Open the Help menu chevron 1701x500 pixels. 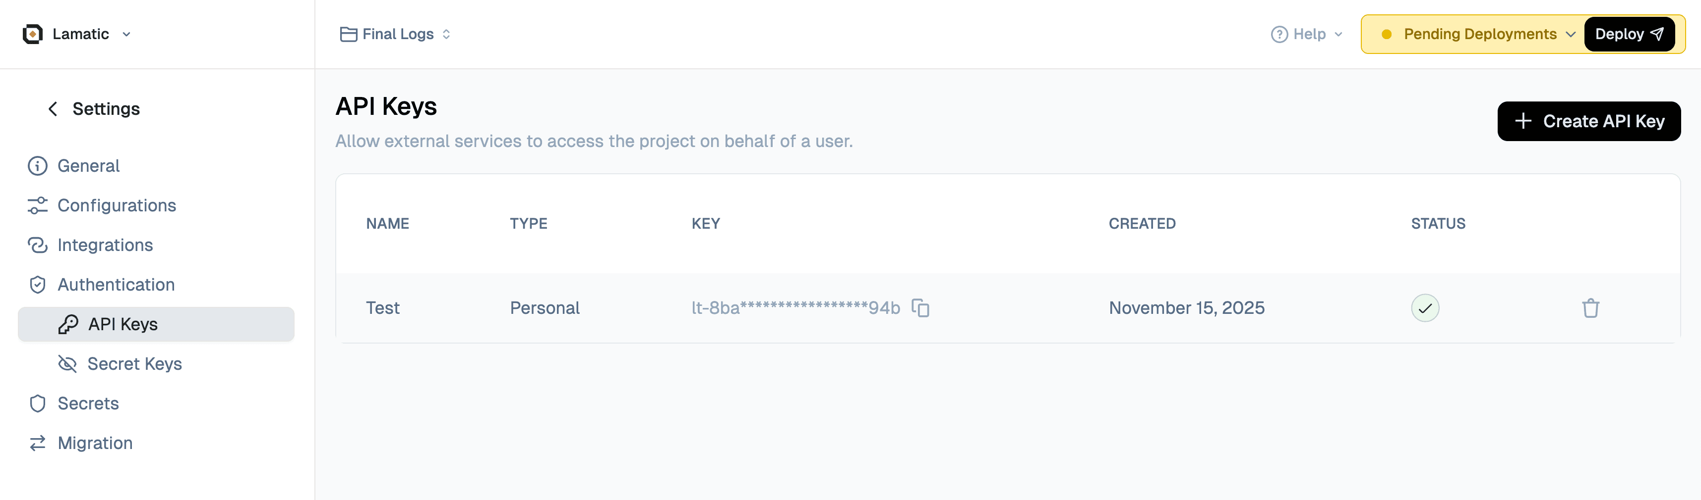[1338, 34]
